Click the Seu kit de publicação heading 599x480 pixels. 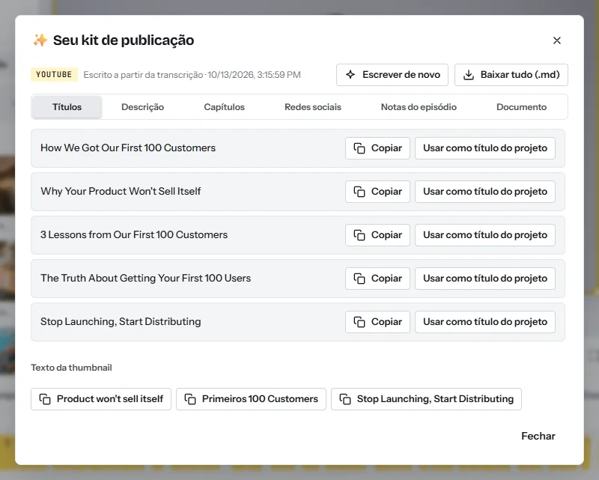point(124,40)
